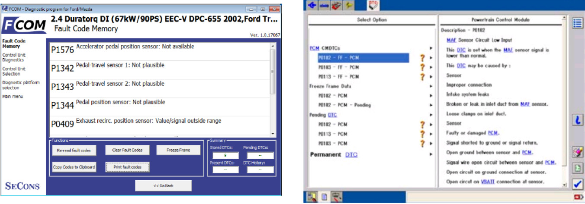585x204 pixels.
Task: Click the green document icon on the right side
Action: tap(577, 168)
